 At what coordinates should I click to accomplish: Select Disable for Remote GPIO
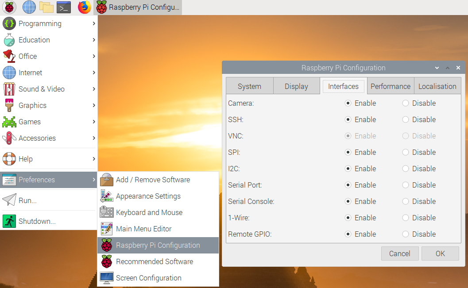coord(405,234)
